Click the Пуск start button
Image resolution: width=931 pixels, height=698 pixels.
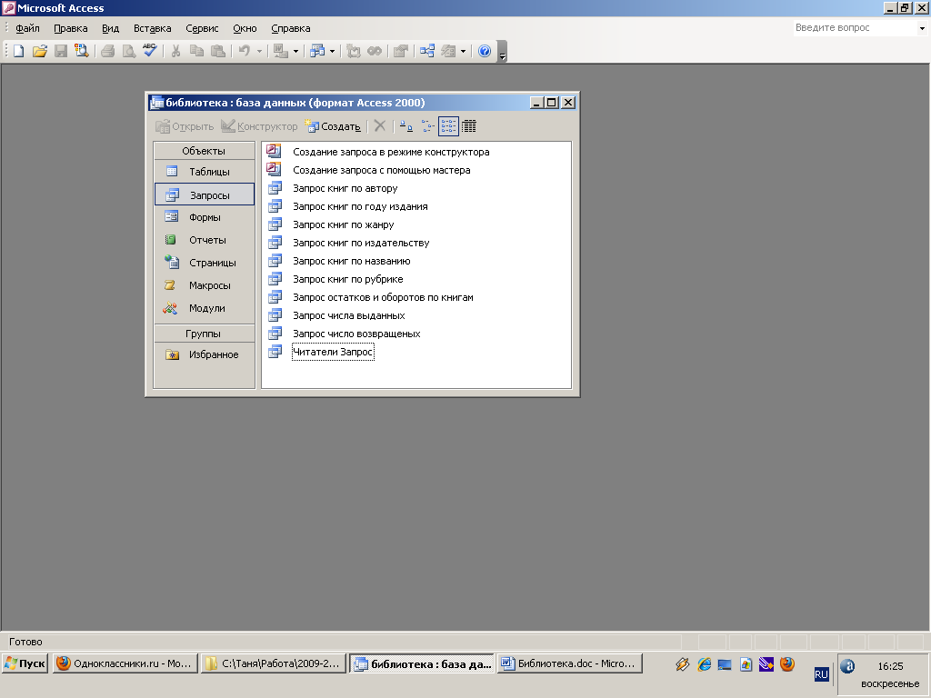pyautogui.click(x=25, y=663)
